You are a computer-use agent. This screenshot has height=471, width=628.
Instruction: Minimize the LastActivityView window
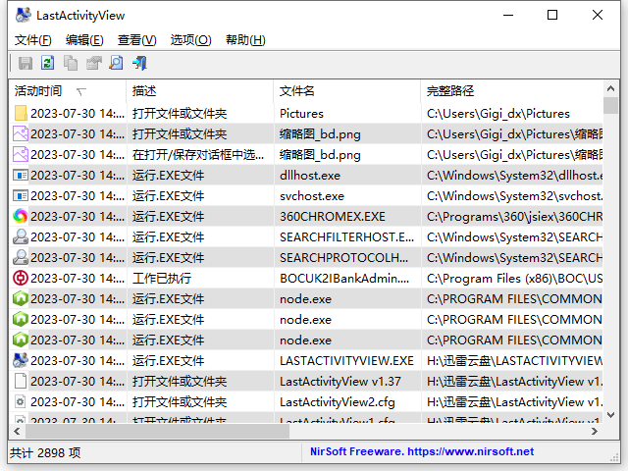tap(508, 16)
